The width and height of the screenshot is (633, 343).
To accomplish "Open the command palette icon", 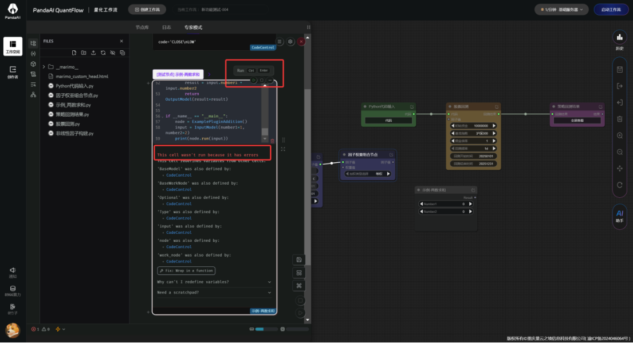I will (299, 286).
